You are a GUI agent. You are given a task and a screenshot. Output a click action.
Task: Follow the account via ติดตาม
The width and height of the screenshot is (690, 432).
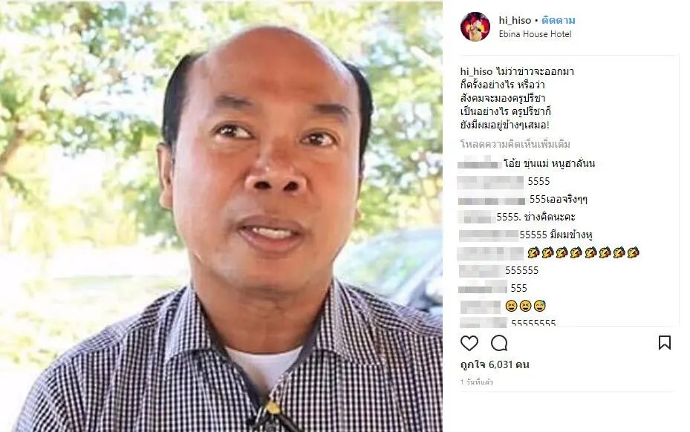559,20
